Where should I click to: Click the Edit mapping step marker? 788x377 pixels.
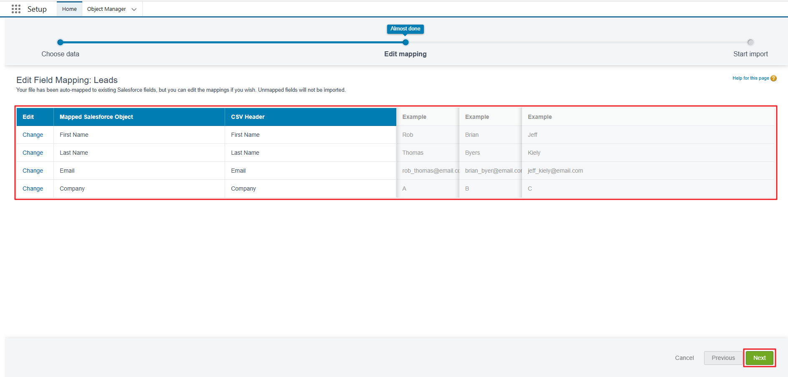pyautogui.click(x=405, y=42)
